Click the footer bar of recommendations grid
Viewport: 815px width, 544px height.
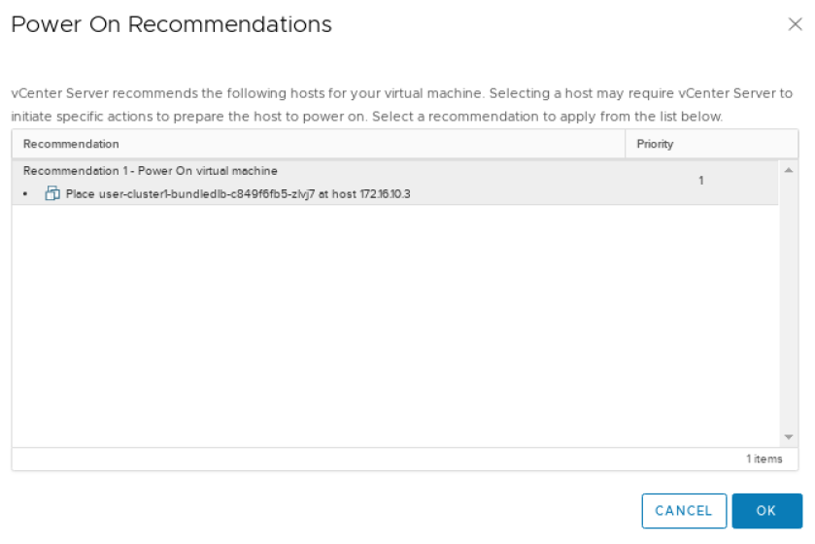pyautogui.click(x=389, y=459)
